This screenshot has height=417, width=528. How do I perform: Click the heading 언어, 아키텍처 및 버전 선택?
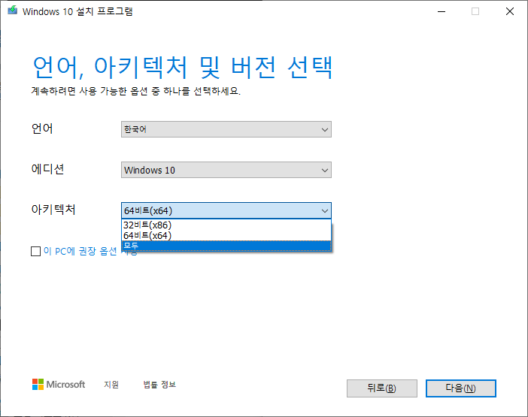pyautogui.click(x=183, y=68)
